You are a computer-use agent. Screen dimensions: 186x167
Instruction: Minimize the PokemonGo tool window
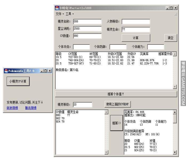(x=42, y=71)
